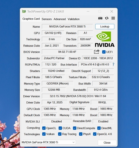Toggle the Vulkan checkbox
The height and width of the screenshot is (148, 139).
(44, 134)
